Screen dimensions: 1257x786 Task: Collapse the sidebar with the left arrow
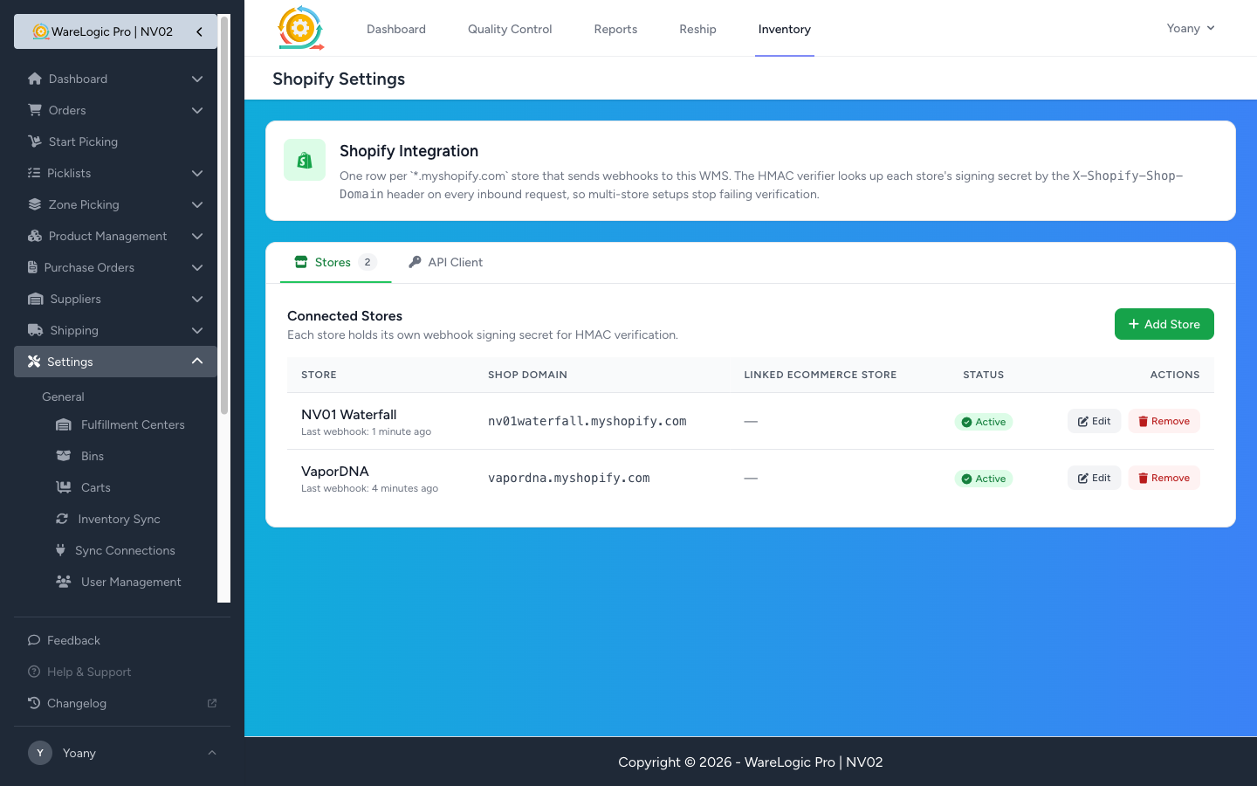(x=199, y=31)
